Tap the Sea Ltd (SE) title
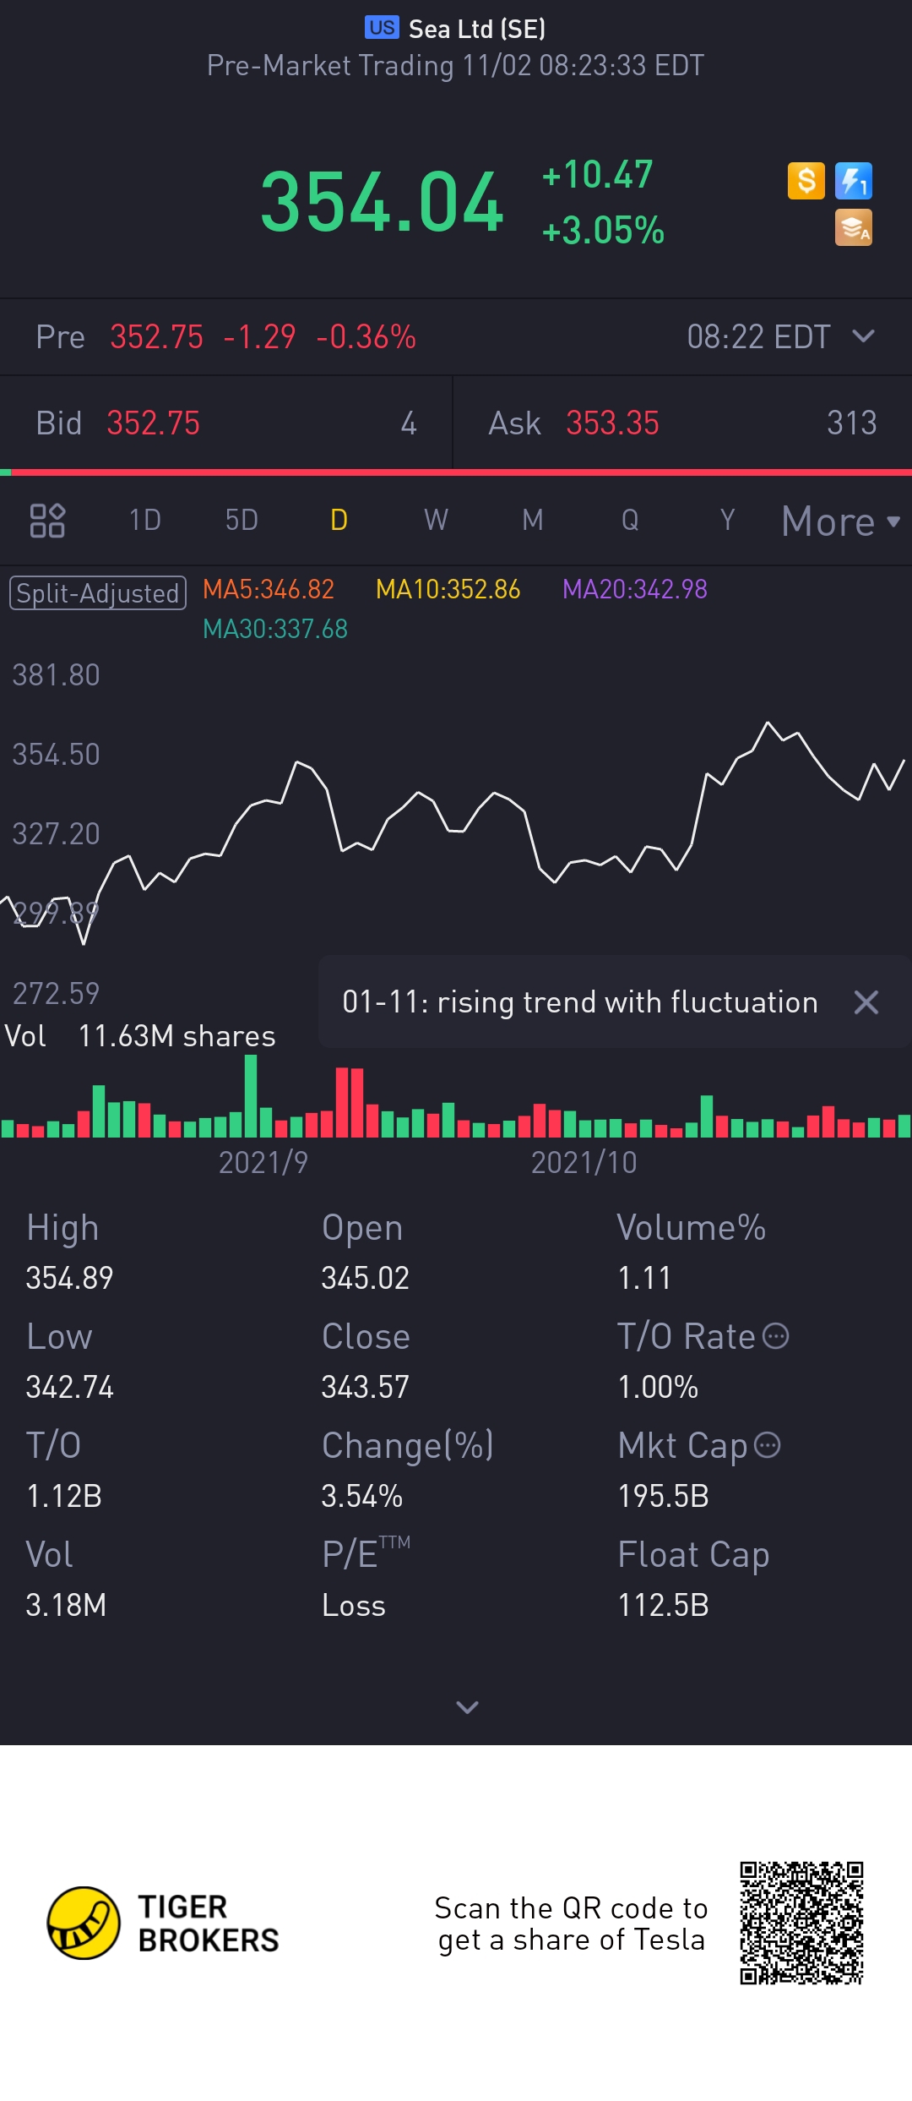The image size is (912, 2101). [x=477, y=29]
